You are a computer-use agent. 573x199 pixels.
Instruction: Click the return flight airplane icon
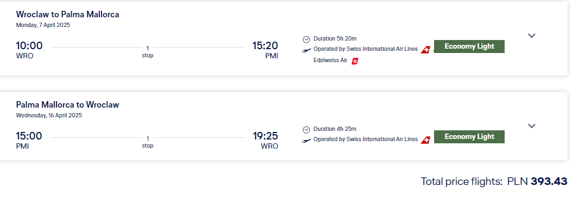[x=306, y=140]
